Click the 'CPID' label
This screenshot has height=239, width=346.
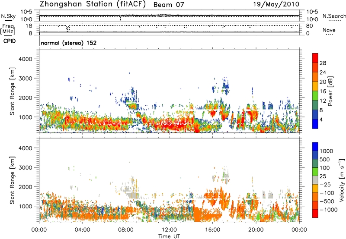pos(10,41)
